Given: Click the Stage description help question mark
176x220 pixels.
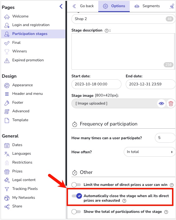Looking at the screenshot, I should 107,31.
